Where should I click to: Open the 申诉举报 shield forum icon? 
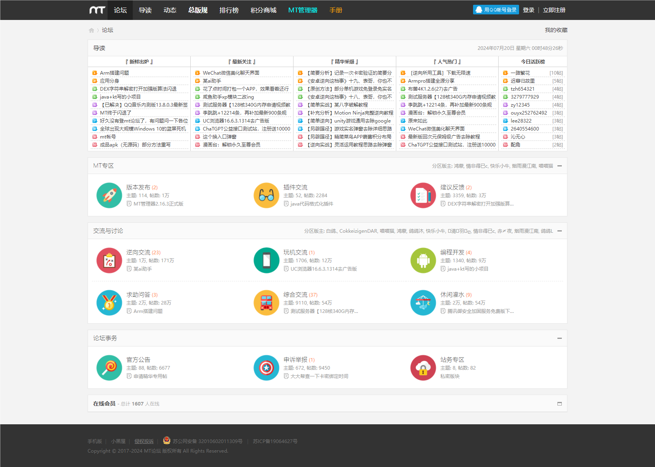[x=266, y=368]
